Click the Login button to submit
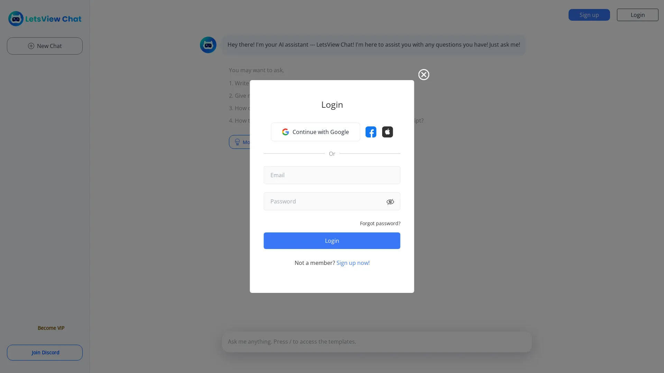Screen dimensions: 664x373 332,240
